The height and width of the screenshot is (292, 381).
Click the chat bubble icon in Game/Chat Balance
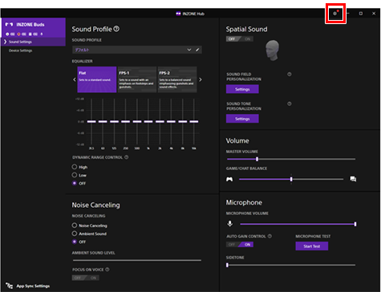[x=353, y=179]
